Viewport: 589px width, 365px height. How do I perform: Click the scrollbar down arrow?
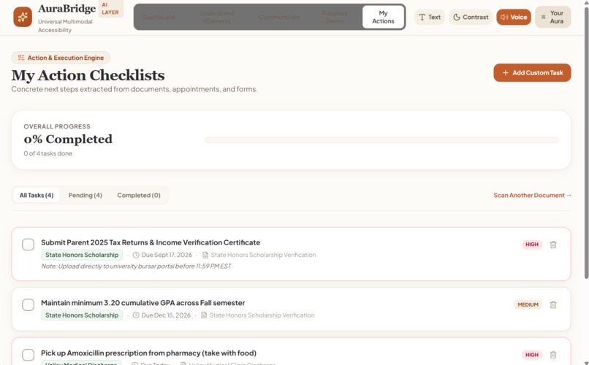tap(586, 362)
